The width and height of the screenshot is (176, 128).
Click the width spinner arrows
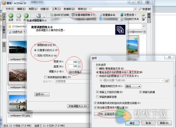[79, 62]
